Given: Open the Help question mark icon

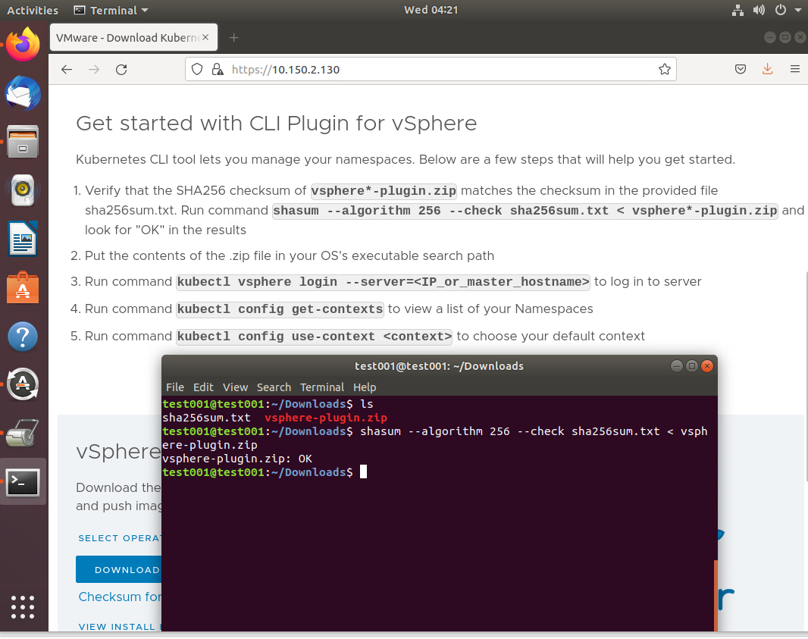Looking at the screenshot, I should pos(23,337).
